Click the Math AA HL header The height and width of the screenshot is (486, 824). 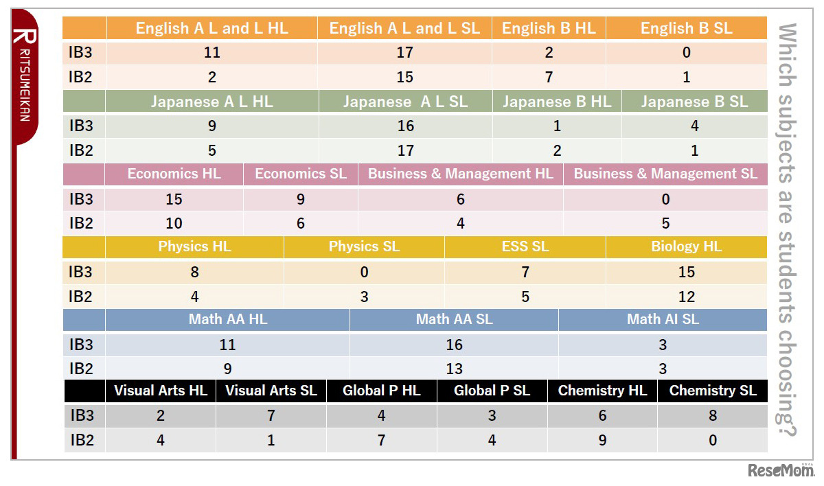point(227,319)
